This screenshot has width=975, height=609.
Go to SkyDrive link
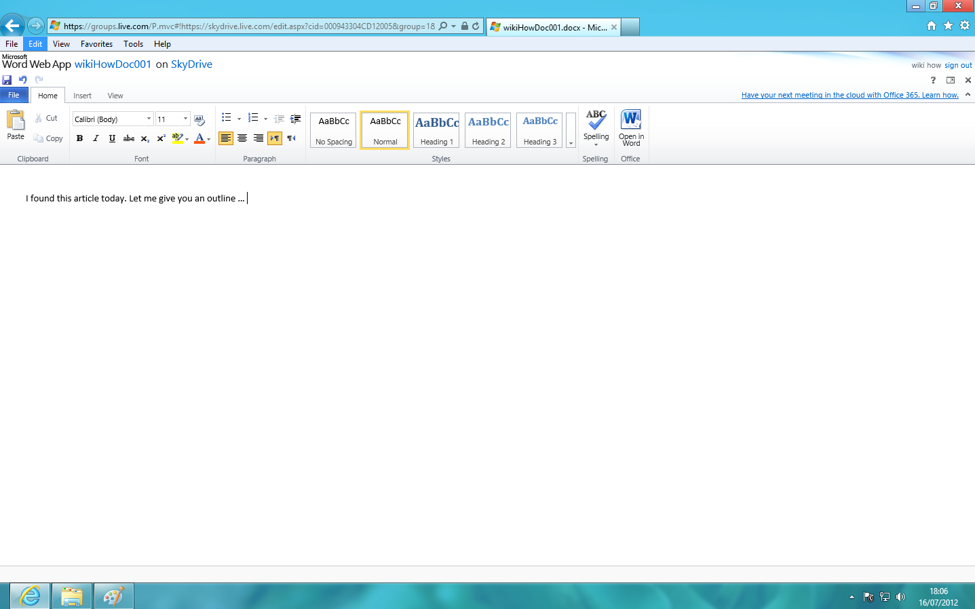[x=191, y=64]
